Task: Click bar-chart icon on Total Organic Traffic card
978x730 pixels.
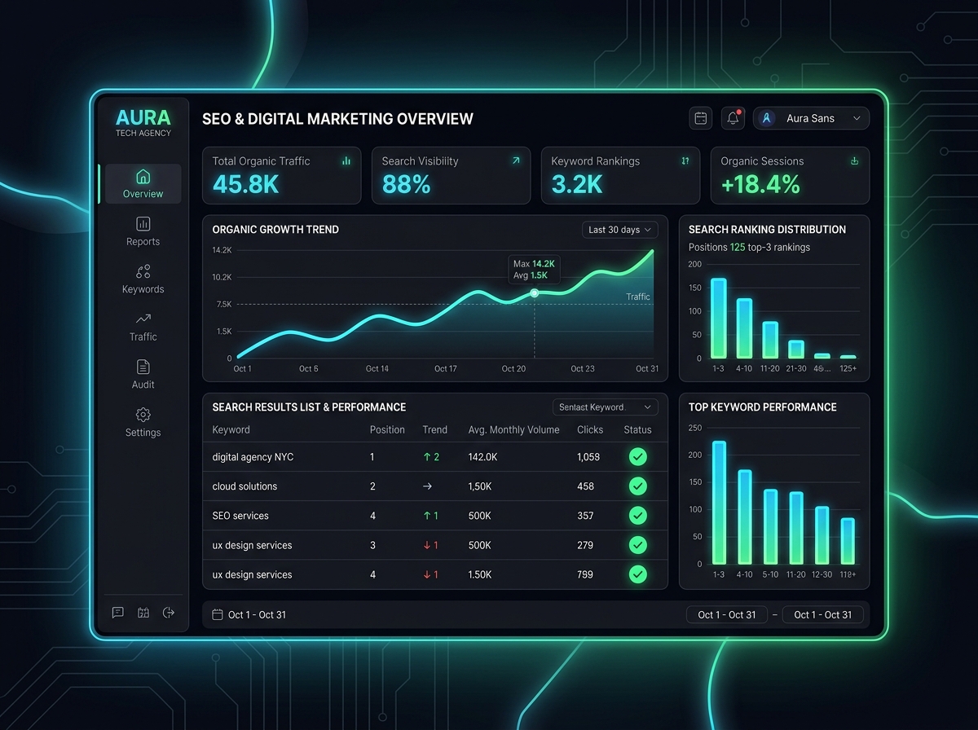Action: point(346,161)
